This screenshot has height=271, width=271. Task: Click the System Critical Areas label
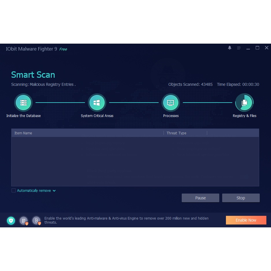coord(97,116)
